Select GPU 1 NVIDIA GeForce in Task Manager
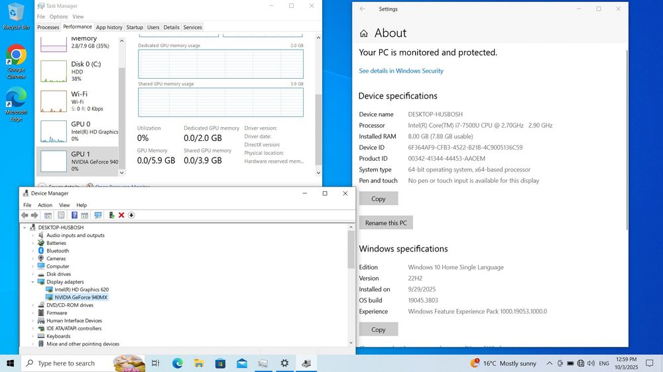This screenshot has width=663, height=372. coord(78,162)
